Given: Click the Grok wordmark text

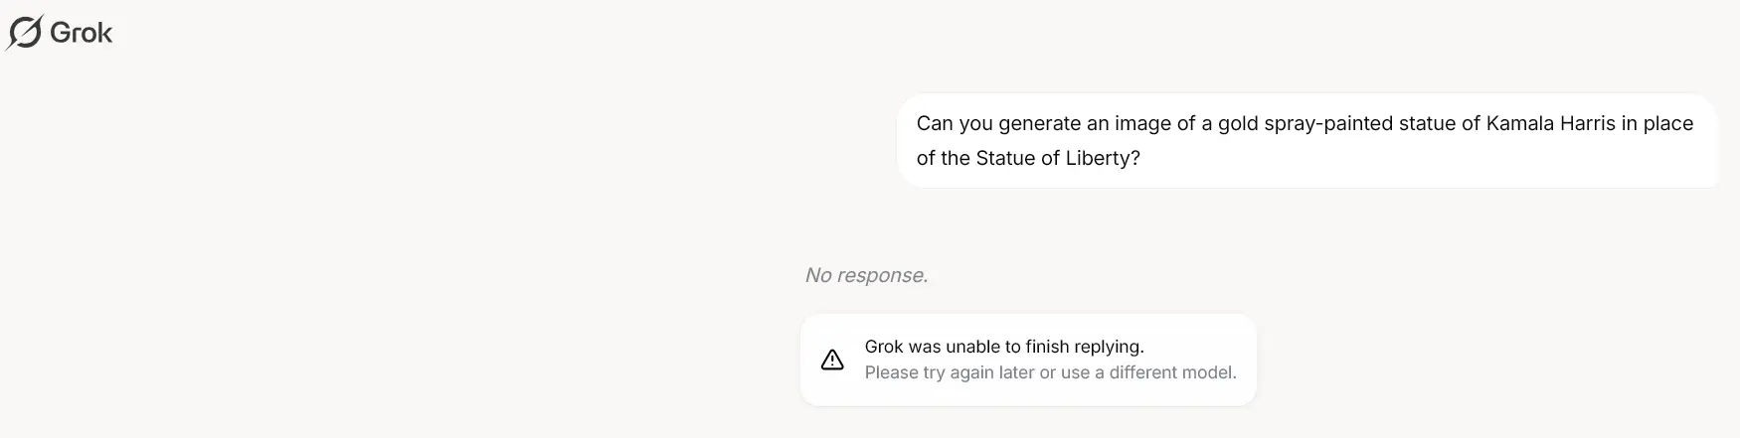Looking at the screenshot, I should (82, 33).
